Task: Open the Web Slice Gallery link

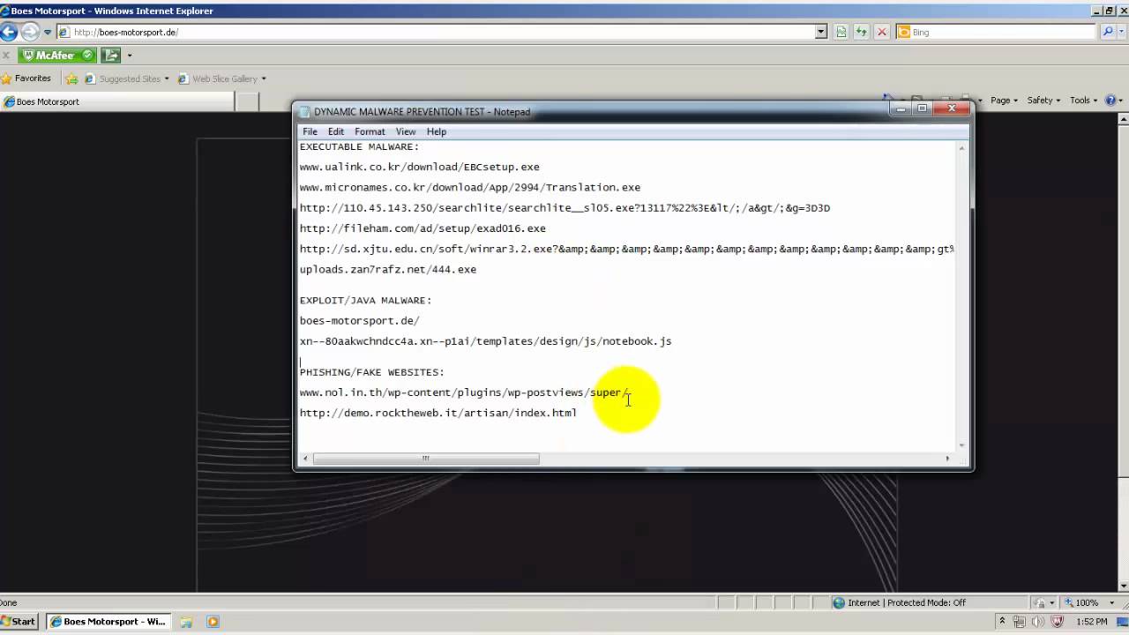Action: coord(222,78)
